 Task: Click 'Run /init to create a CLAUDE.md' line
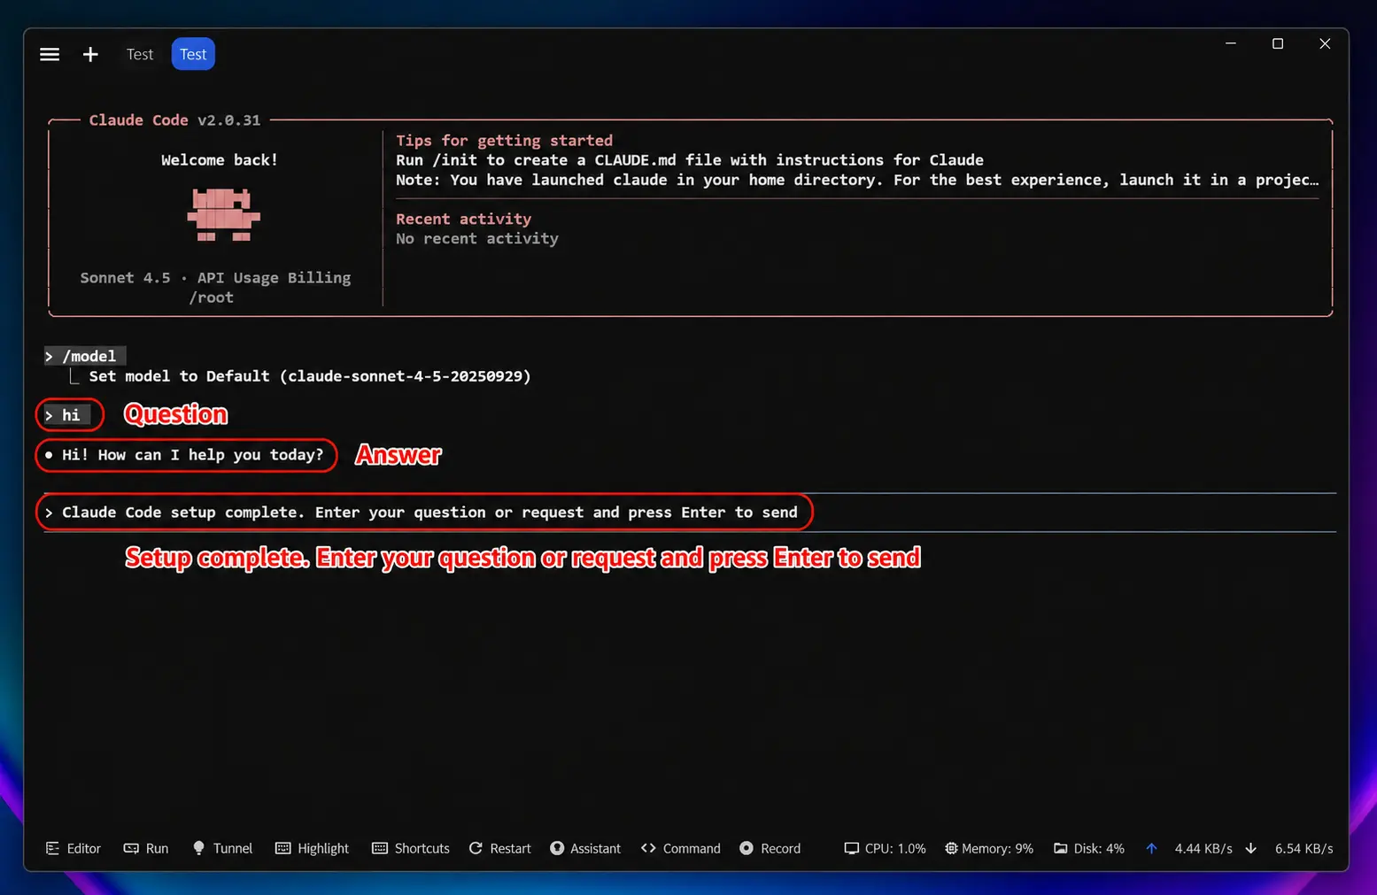(x=690, y=160)
